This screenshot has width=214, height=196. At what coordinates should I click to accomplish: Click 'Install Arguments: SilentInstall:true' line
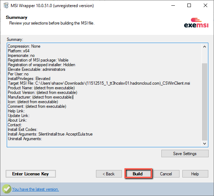coord(50,134)
